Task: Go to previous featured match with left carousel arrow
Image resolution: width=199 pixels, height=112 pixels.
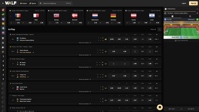Action: pyautogui.click(x=10, y=16)
